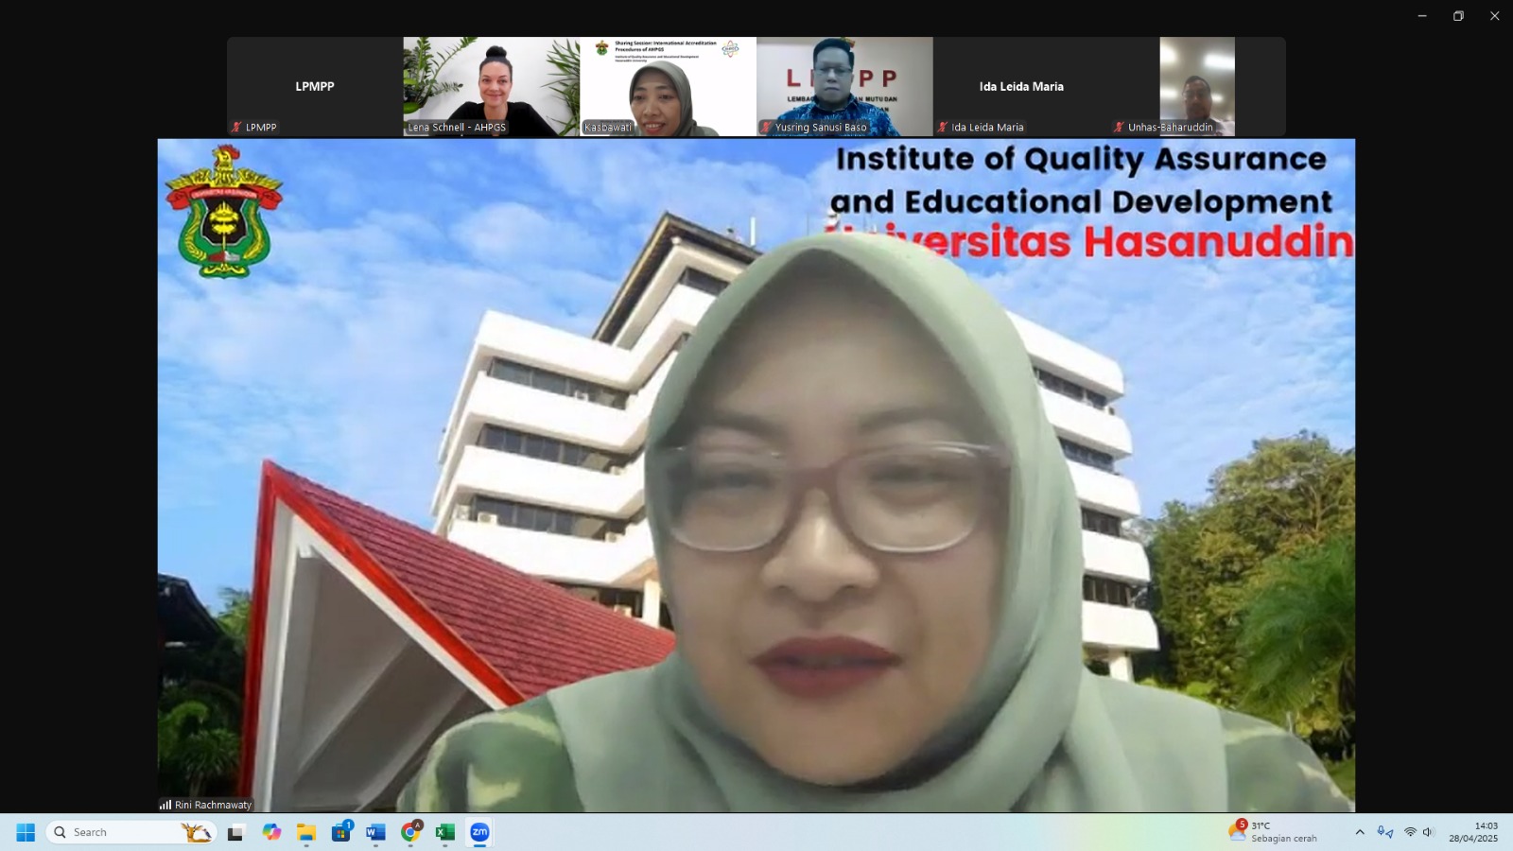The width and height of the screenshot is (1513, 851).
Task: Expand the hidden system tray icons chevron
Action: coord(1360,832)
